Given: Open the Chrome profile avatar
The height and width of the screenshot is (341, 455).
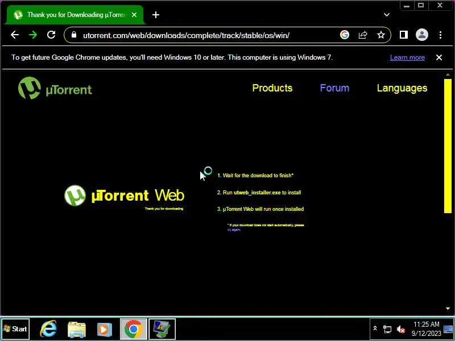Looking at the screenshot, I should (422, 35).
